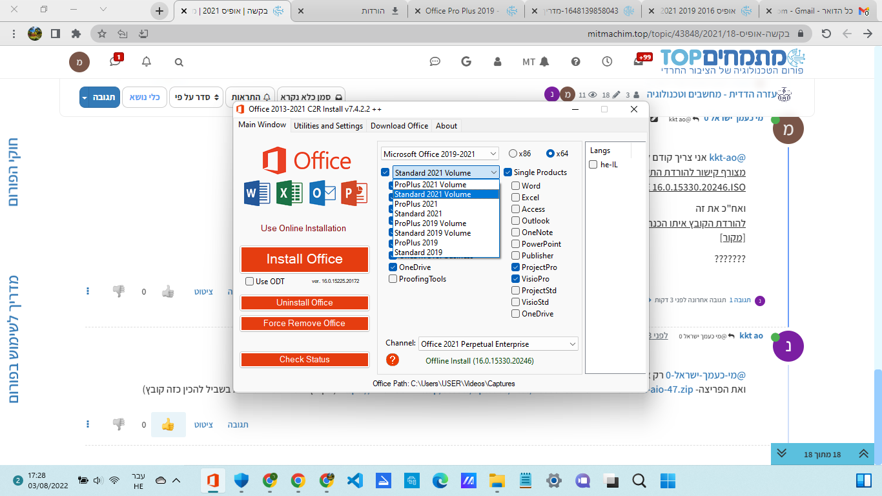Viewport: 882px width, 496px height.
Task: Click the Google search G icon
Action: pyautogui.click(x=466, y=61)
